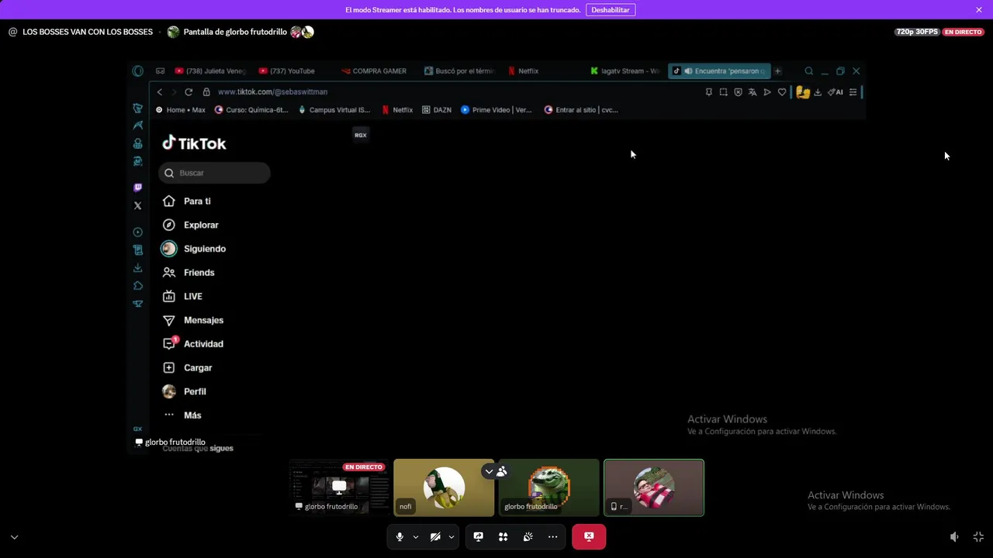Image resolution: width=993 pixels, height=558 pixels.
Task: Exit full screen view
Action: tap(978, 536)
